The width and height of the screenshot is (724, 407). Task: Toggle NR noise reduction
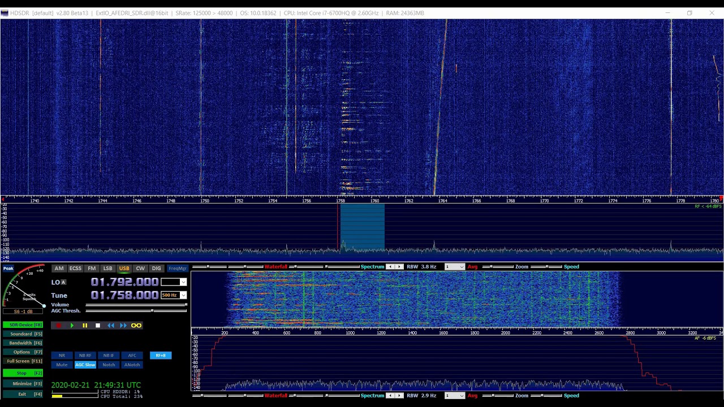click(62, 356)
